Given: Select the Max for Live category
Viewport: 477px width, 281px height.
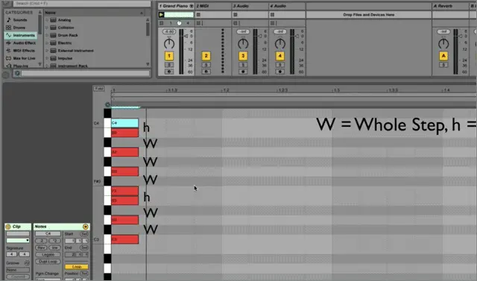Looking at the screenshot, I should pos(21,58).
